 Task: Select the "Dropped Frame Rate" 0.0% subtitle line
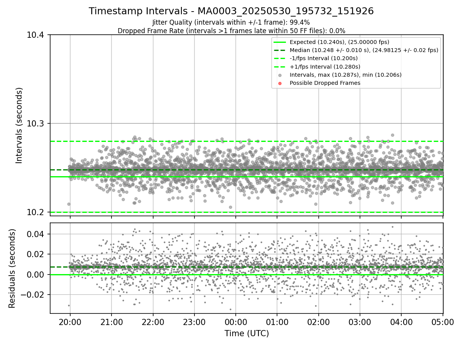click(231, 30)
